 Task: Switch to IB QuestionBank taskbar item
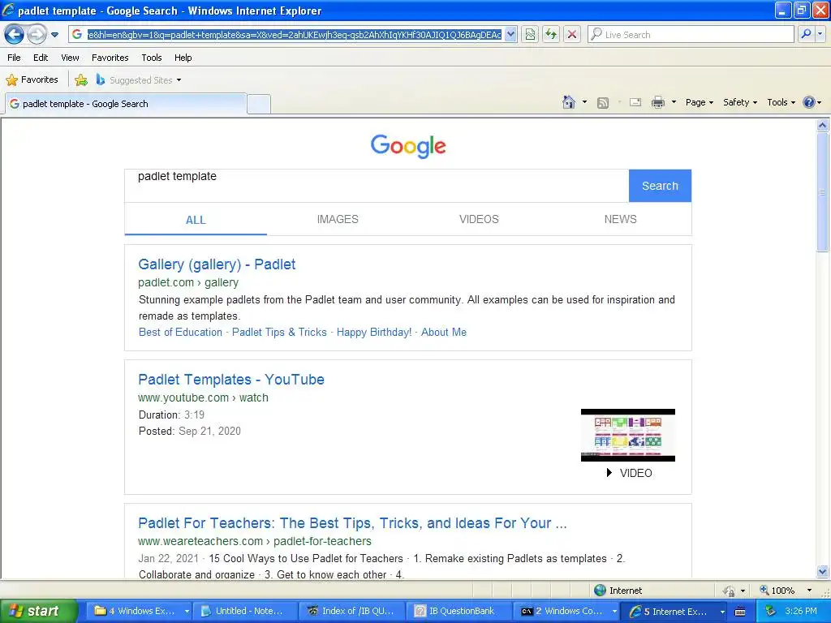coord(459,611)
